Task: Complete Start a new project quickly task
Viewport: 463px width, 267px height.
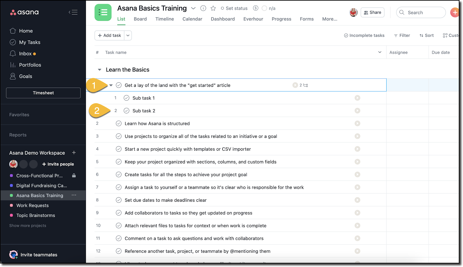Action: (x=119, y=149)
